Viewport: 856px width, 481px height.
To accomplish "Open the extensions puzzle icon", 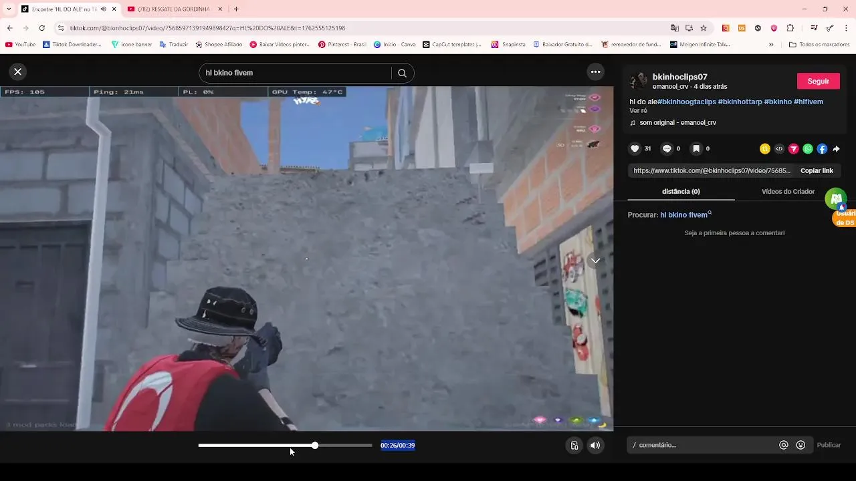I will pos(790,28).
